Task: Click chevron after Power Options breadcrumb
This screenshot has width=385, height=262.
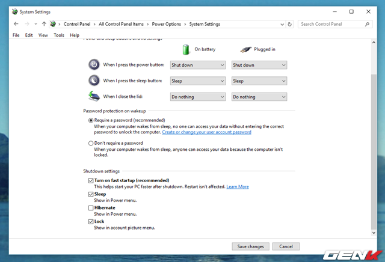Action: [185, 24]
